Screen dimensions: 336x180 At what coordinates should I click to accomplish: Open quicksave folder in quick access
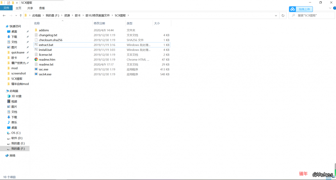18,52
